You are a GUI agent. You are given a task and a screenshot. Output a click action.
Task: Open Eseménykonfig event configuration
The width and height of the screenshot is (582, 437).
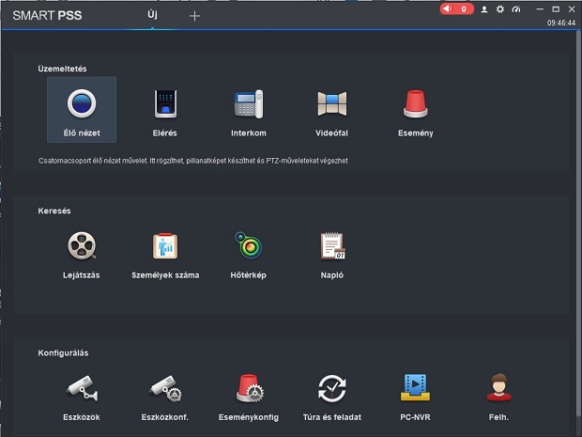[x=249, y=398]
